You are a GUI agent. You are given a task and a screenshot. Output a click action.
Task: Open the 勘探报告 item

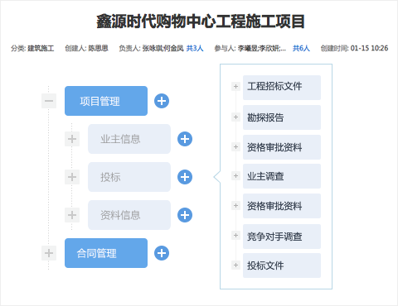pyautogui.click(x=282, y=117)
